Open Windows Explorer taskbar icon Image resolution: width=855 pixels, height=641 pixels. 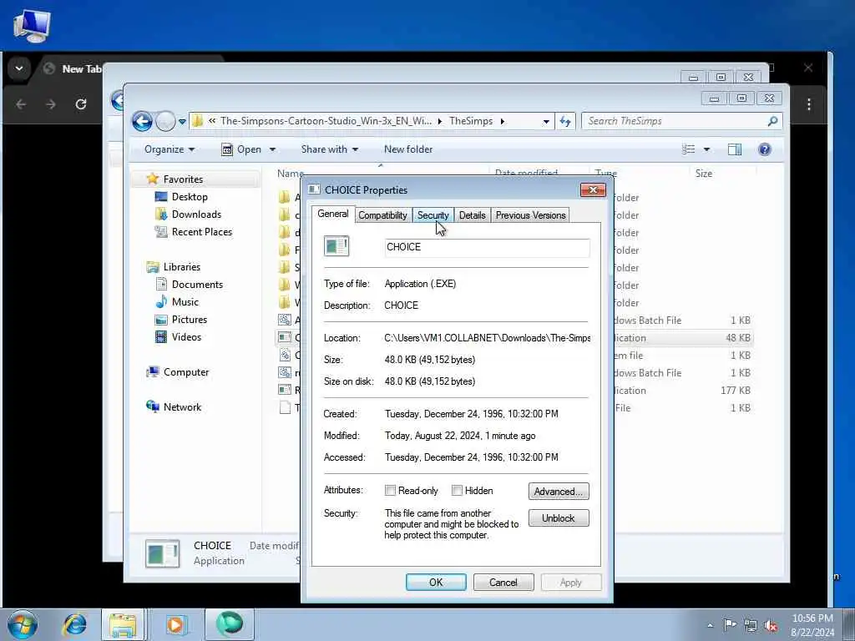123,624
